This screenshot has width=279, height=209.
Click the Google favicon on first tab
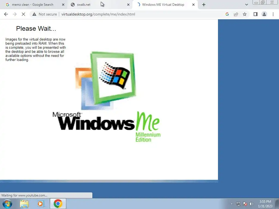7,5
